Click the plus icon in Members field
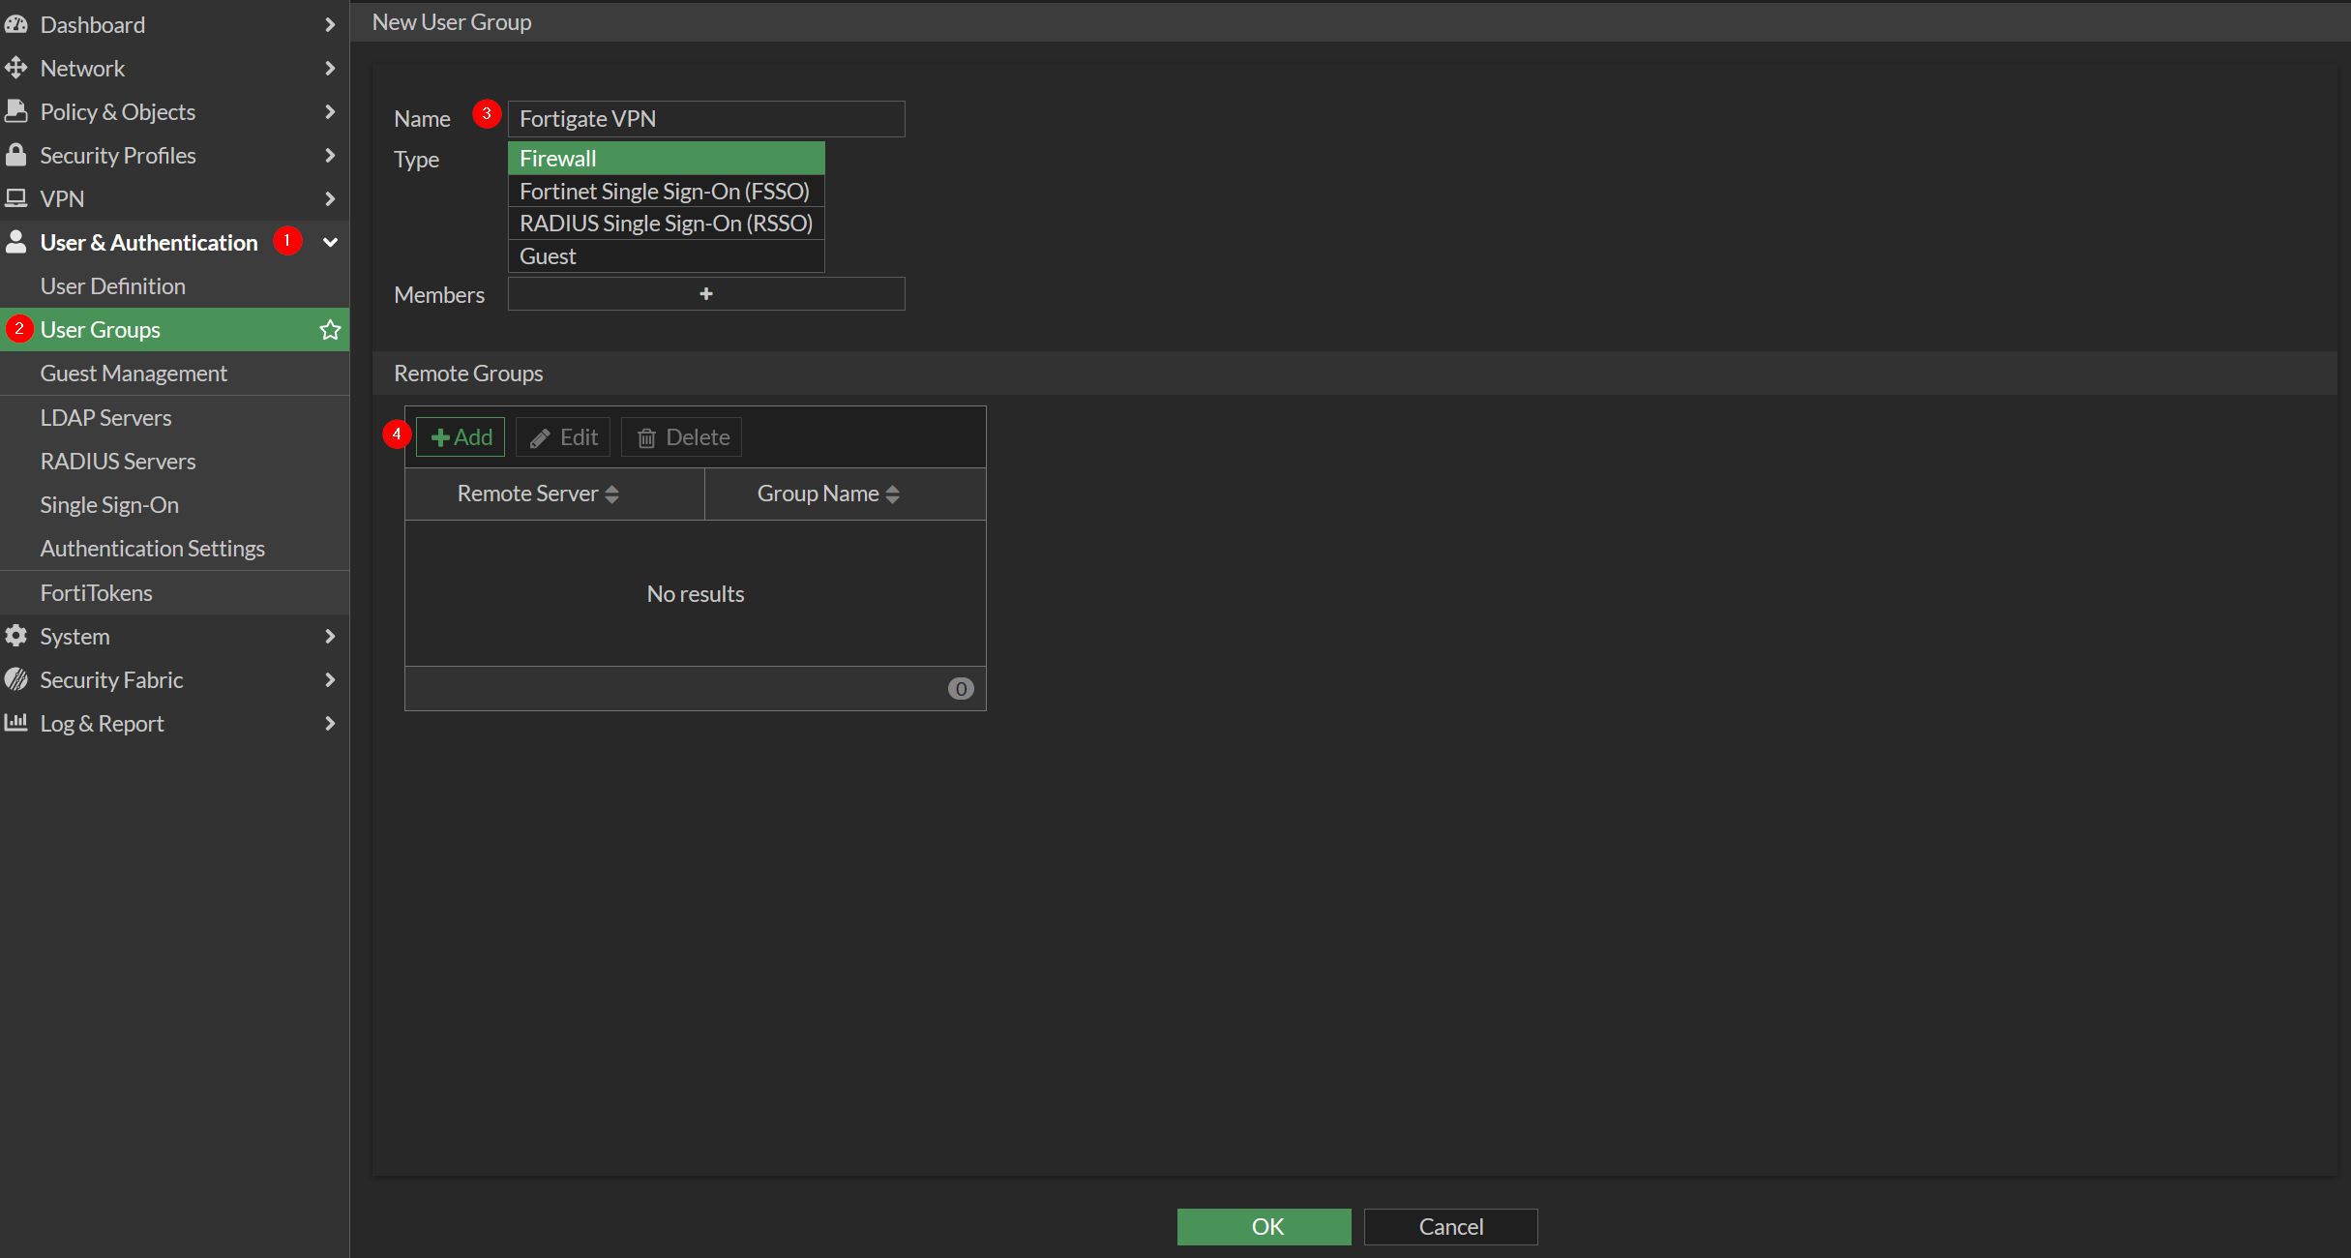 [705, 294]
